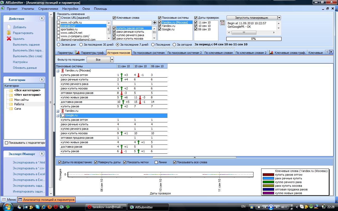Click green up arrow in купить раков оптом row
The width and height of the screenshot is (338, 211).
[x=122, y=75]
